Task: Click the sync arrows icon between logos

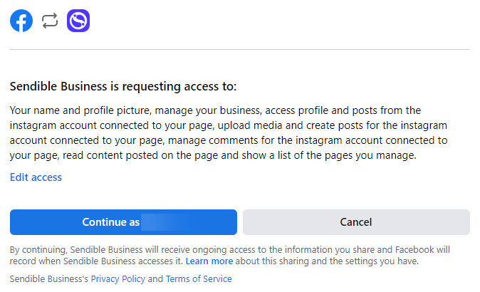Action: click(x=50, y=21)
